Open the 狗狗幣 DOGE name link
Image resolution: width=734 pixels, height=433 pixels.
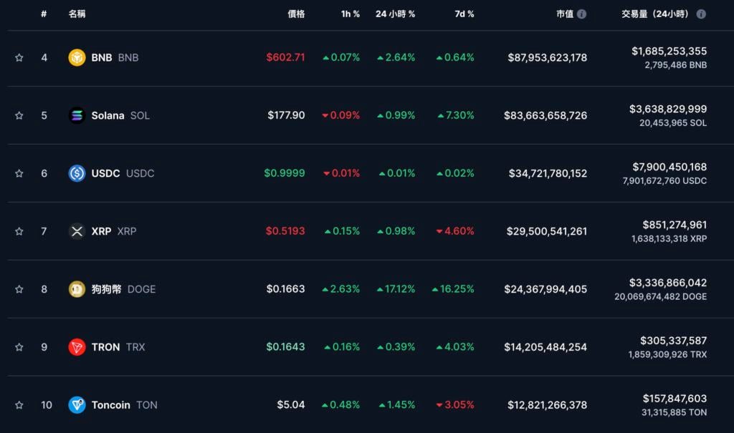click(107, 289)
